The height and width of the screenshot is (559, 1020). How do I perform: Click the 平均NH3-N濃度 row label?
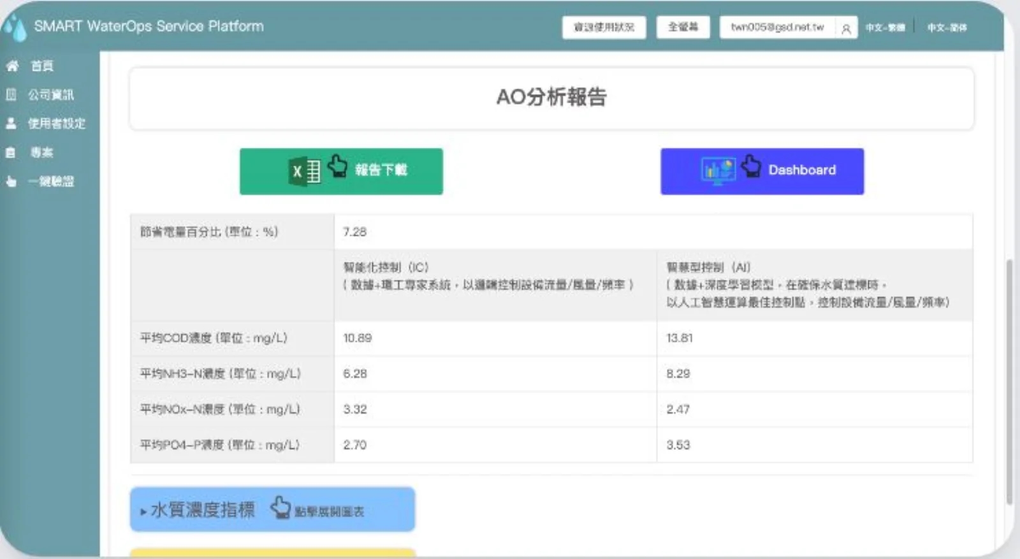click(x=220, y=374)
